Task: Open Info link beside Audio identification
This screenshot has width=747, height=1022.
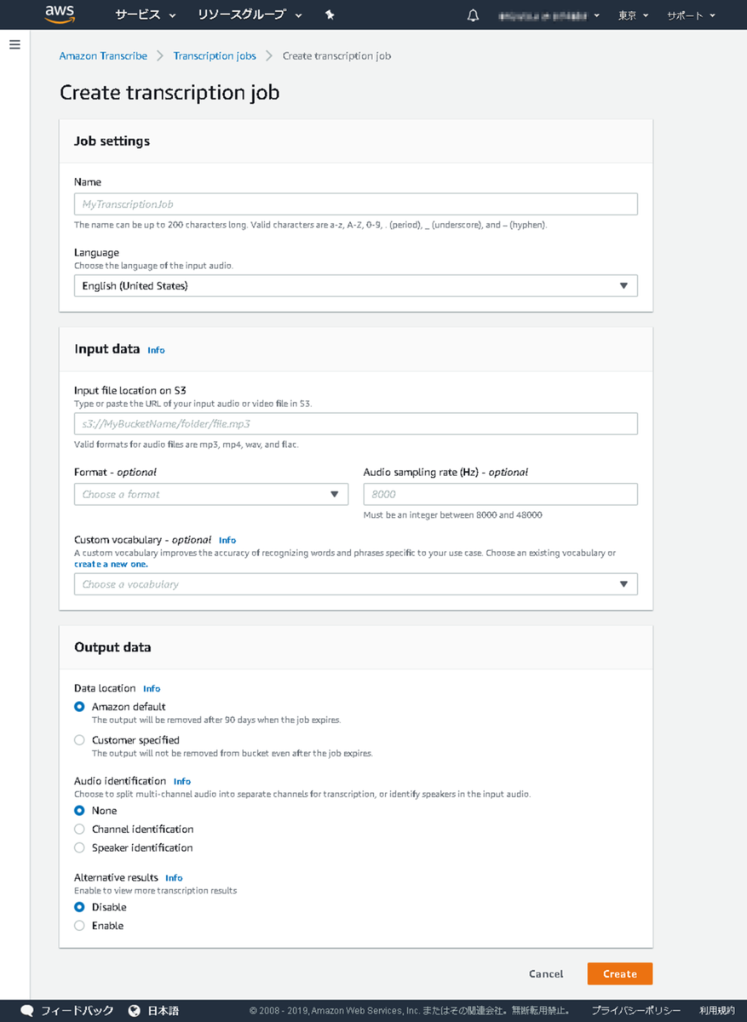Action: point(182,781)
